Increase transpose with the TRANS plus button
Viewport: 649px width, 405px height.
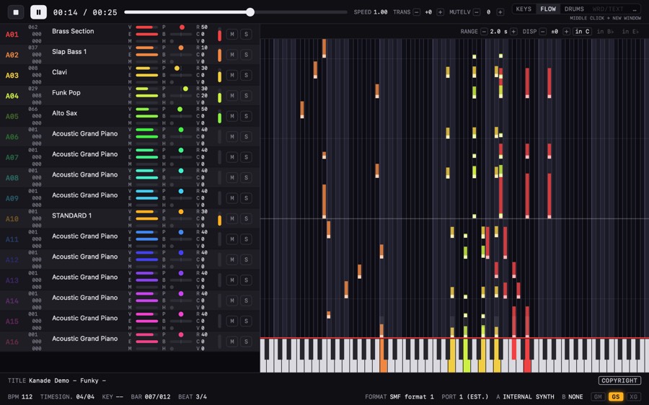[x=441, y=12]
